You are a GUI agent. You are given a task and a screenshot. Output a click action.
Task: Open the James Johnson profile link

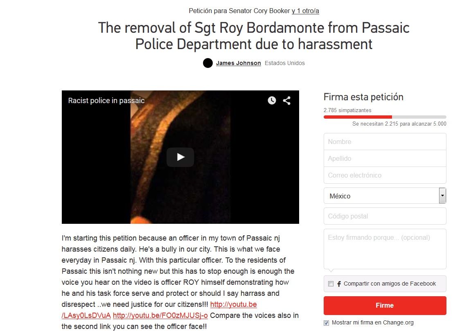click(239, 63)
